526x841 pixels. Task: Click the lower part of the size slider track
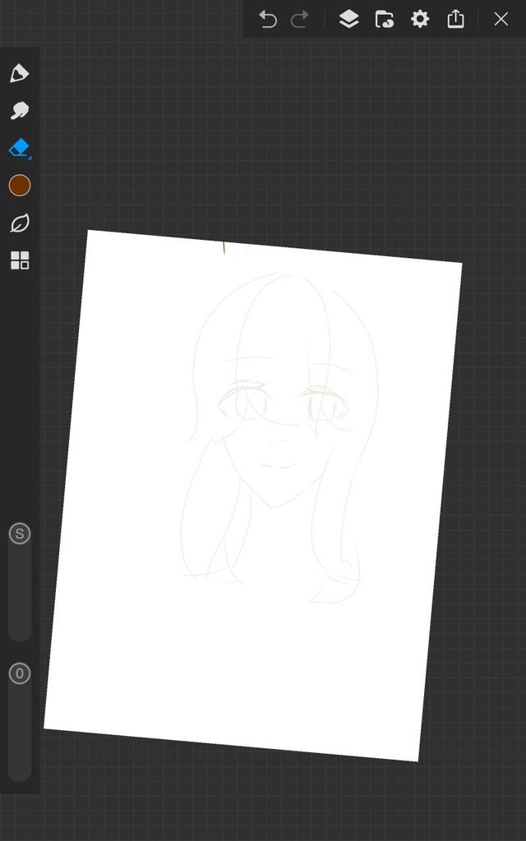click(x=20, y=616)
